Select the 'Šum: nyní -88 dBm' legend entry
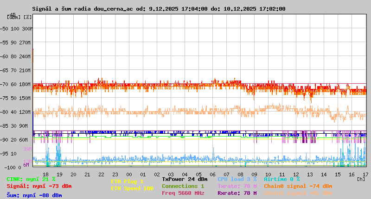 pyautogui.click(x=34, y=195)
